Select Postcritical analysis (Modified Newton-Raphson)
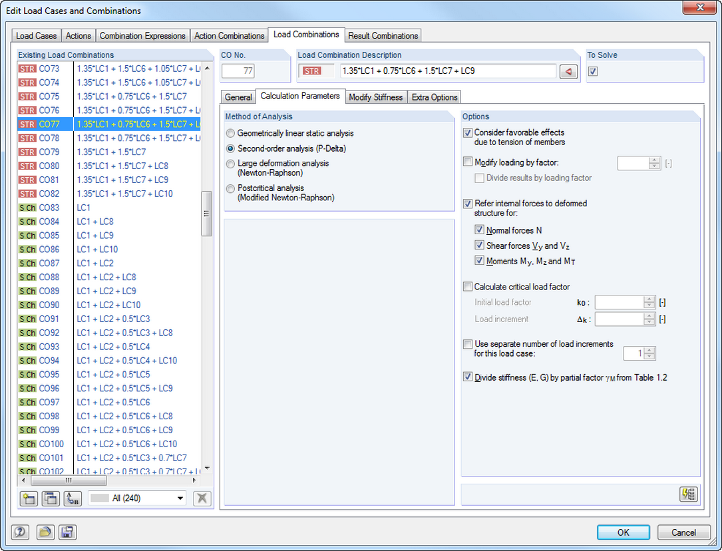Viewport: 722px width, 551px height. click(231, 189)
